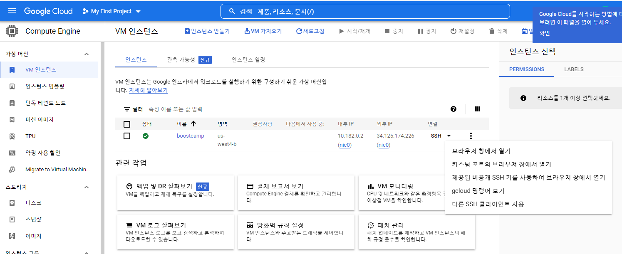Click 중지 stop button
The image size is (622, 254).
[394, 31]
